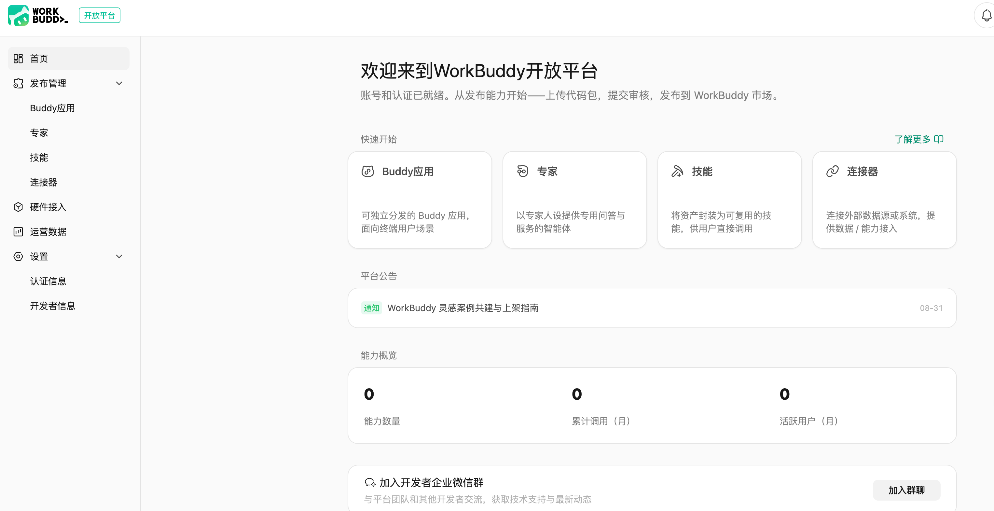
Task: Open the 专家 quick start card
Action: pos(574,200)
